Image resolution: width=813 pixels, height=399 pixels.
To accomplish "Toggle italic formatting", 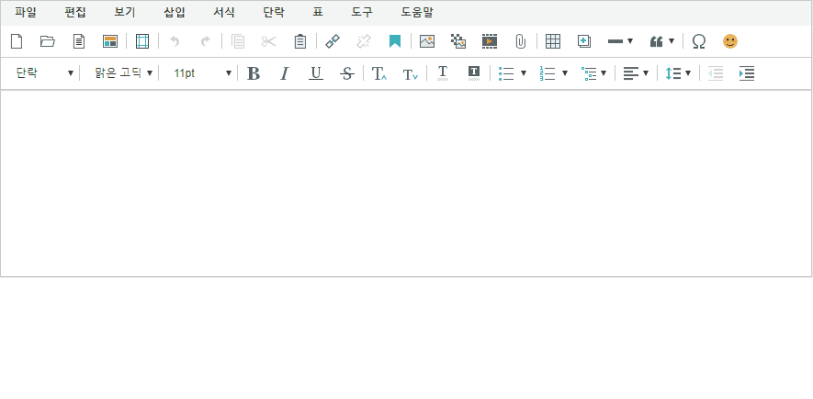I will 285,73.
